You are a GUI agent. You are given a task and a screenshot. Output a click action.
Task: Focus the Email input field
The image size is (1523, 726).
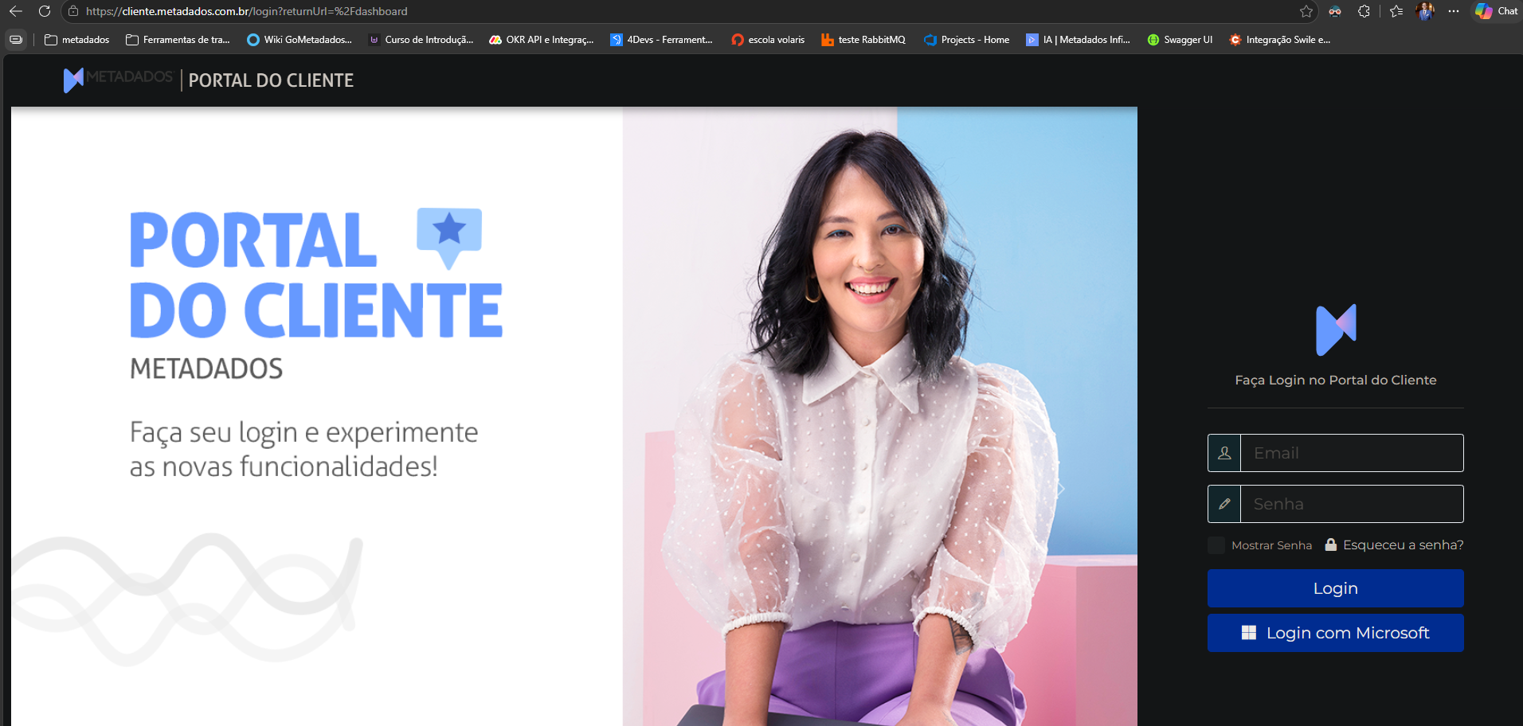tap(1352, 453)
